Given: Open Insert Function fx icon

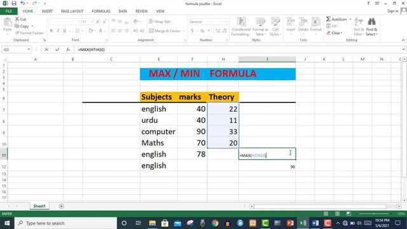Looking at the screenshot, I should click(68, 50).
